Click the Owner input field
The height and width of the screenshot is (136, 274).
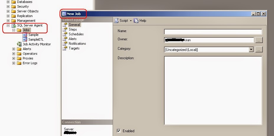tap(209, 40)
